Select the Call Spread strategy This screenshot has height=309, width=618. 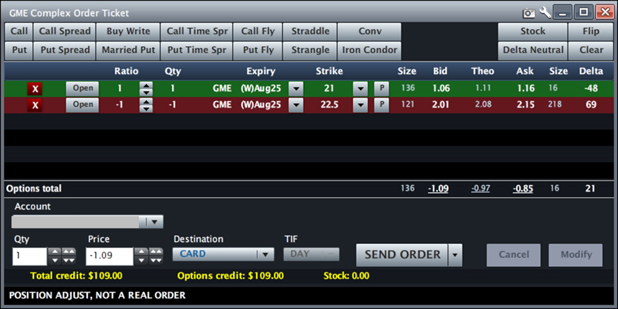[x=65, y=31]
